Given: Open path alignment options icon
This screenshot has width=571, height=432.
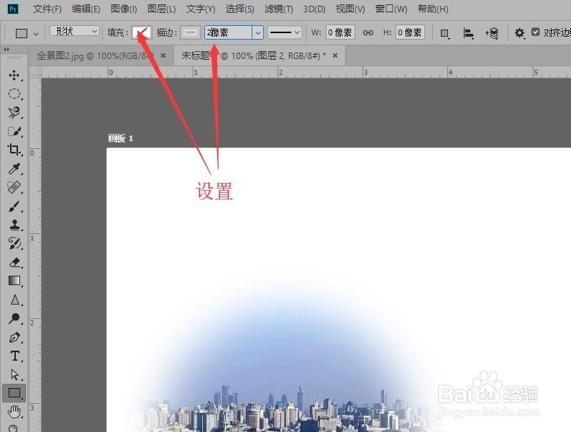Looking at the screenshot, I should 468,33.
